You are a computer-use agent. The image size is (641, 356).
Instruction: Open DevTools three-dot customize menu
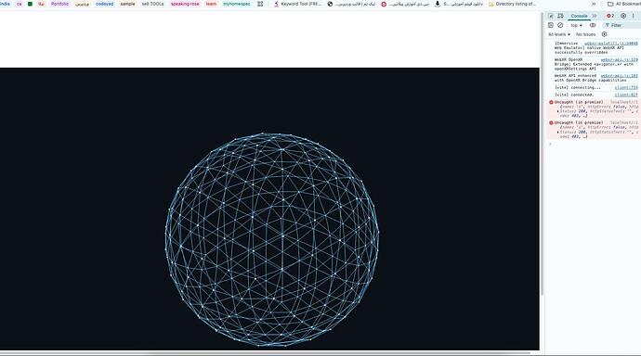[634, 16]
